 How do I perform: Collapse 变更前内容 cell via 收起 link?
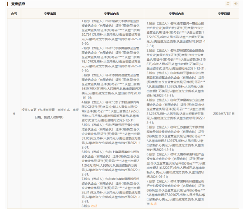tap(94, 206)
